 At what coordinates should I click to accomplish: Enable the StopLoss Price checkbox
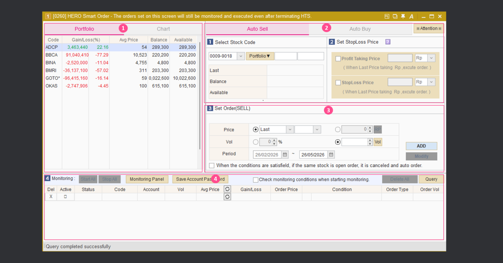pos(338,83)
